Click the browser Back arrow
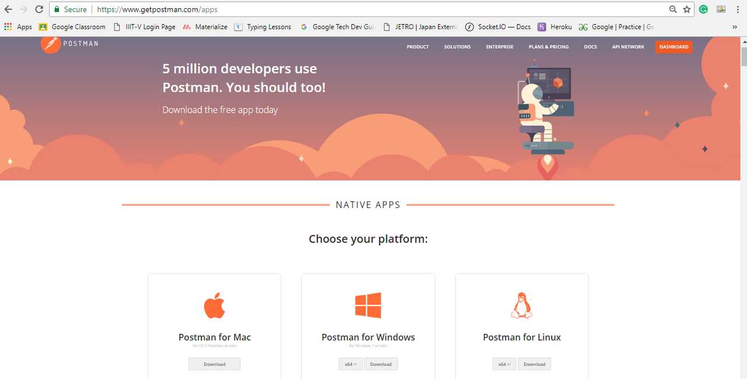Image resolution: width=747 pixels, height=379 pixels. pos(8,9)
